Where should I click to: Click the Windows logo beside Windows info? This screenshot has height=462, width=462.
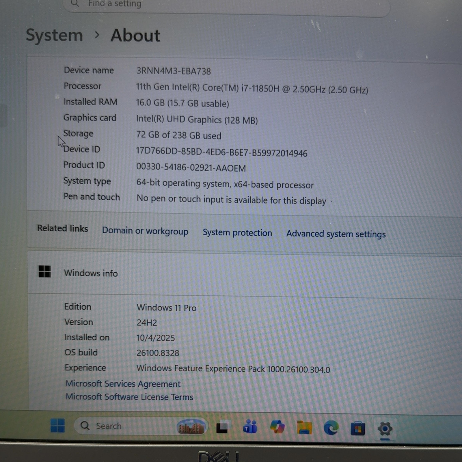(x=45, y=271)
